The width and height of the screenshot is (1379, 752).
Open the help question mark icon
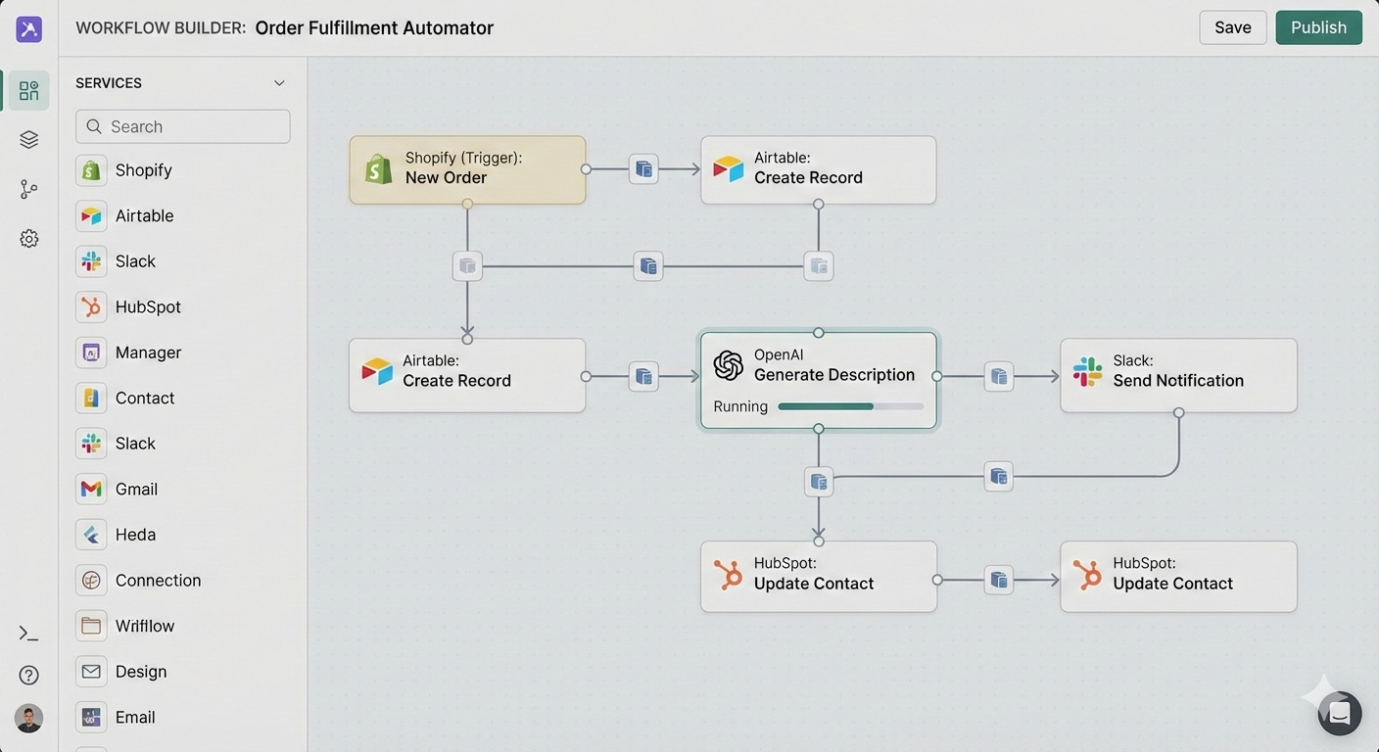(28, 675)
